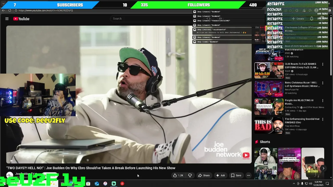Open RetroPulse FM channel name
Screen dimensions: 333x187
pyautogui.click(x=292, y=90)
